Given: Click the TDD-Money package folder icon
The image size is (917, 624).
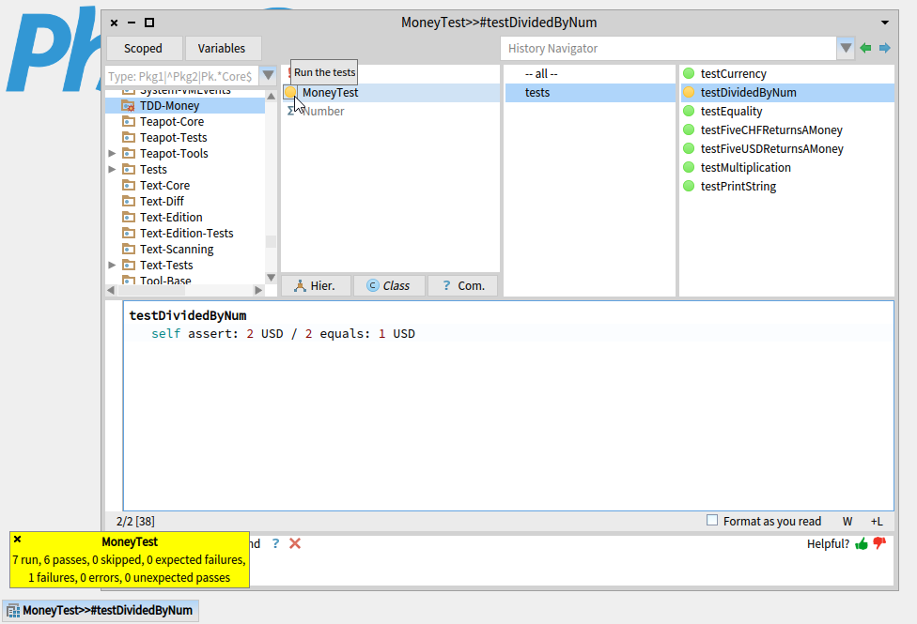Looking at the screenshot, I should click(128, 106).
